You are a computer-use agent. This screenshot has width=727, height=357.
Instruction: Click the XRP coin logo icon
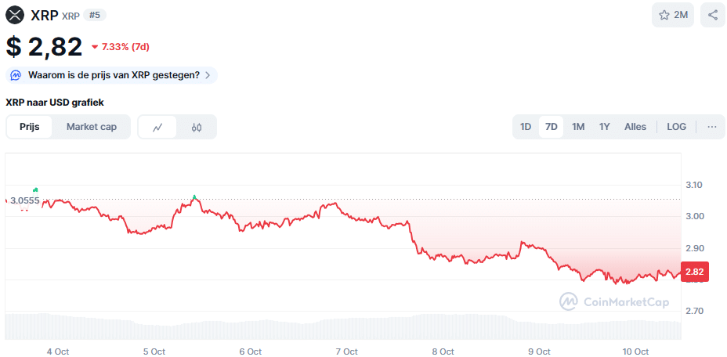15,15
